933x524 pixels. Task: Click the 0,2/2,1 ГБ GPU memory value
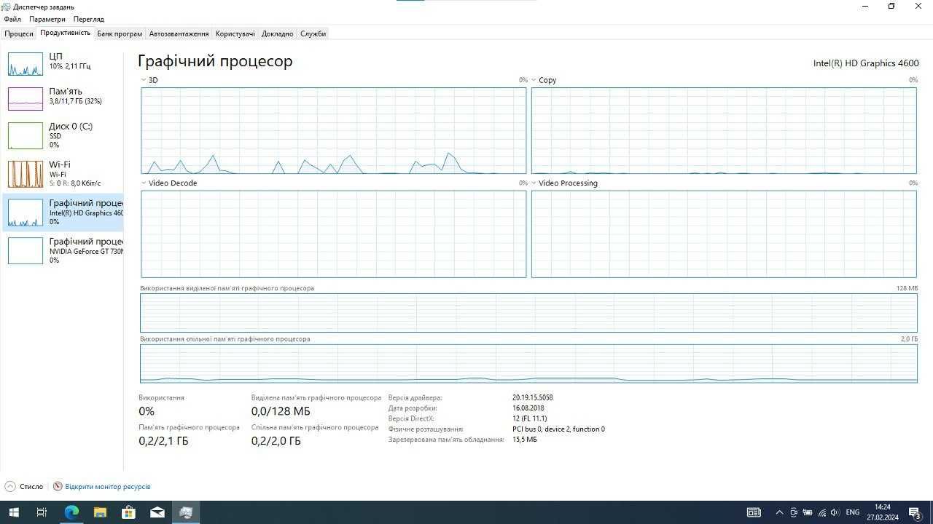(163, 440)
